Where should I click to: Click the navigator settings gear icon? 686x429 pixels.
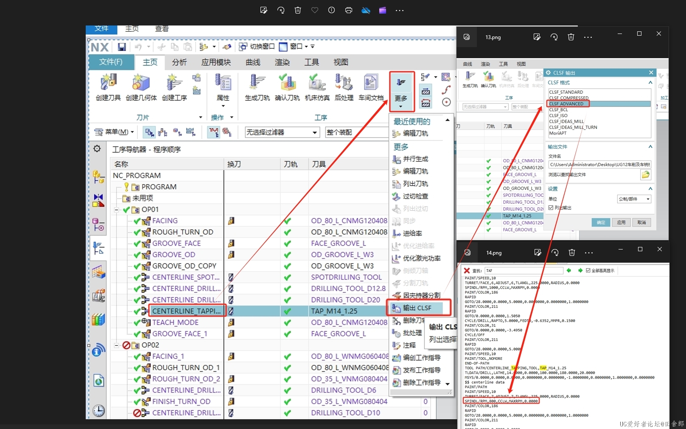click(97, 149)
